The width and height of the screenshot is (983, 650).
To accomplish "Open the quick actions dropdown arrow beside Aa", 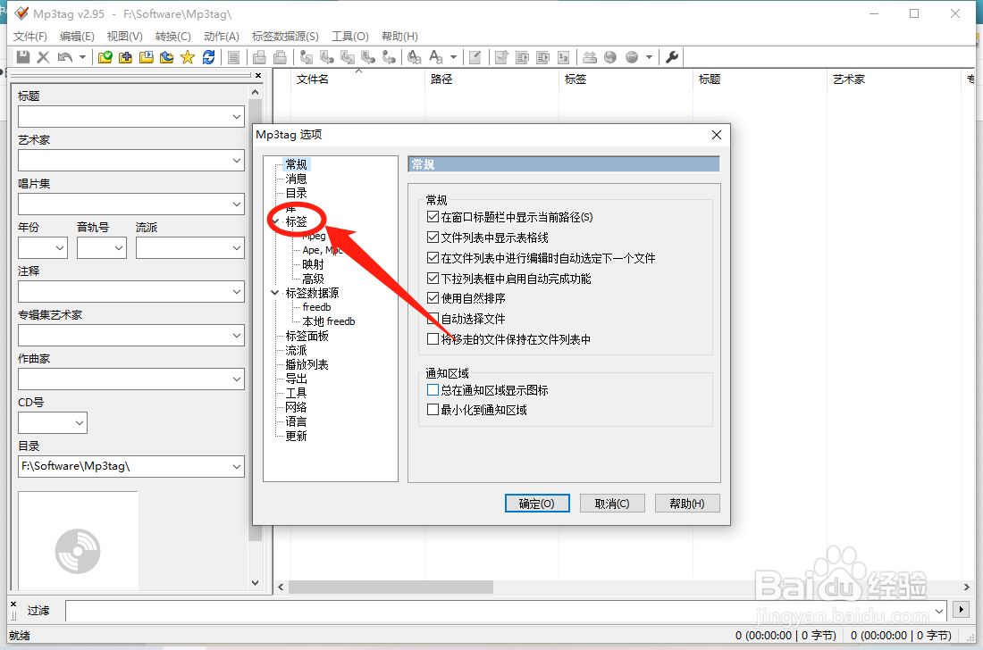I will click(x=453, y=57).
